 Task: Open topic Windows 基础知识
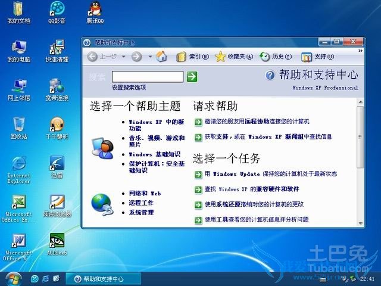(x=155, y=154)
